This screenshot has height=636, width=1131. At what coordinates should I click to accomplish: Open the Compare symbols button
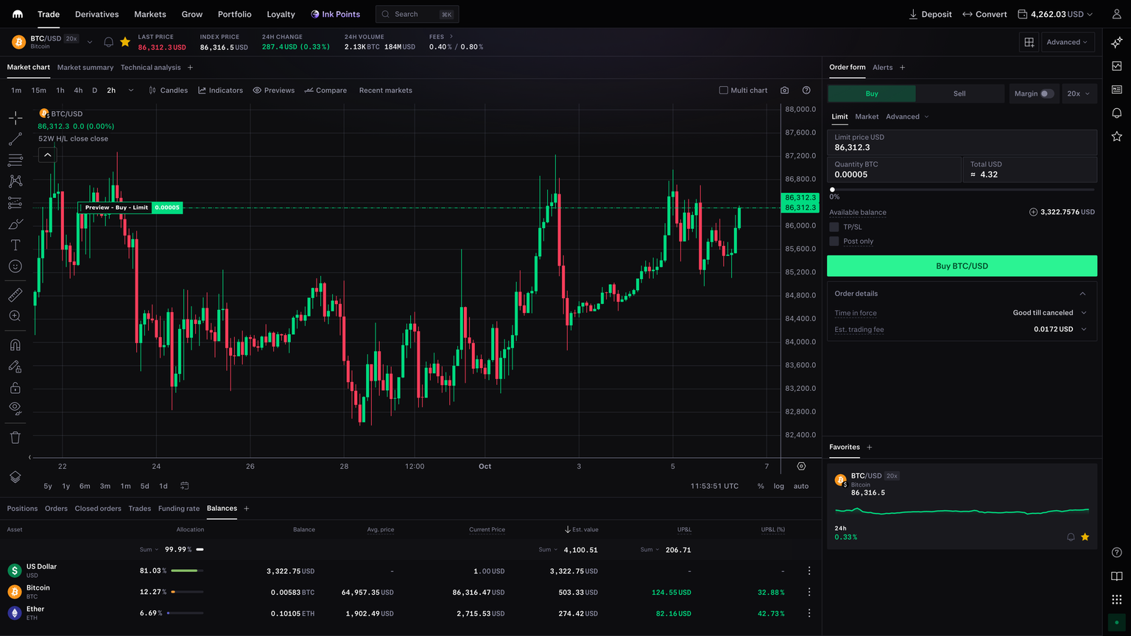[x=325, y=90]
